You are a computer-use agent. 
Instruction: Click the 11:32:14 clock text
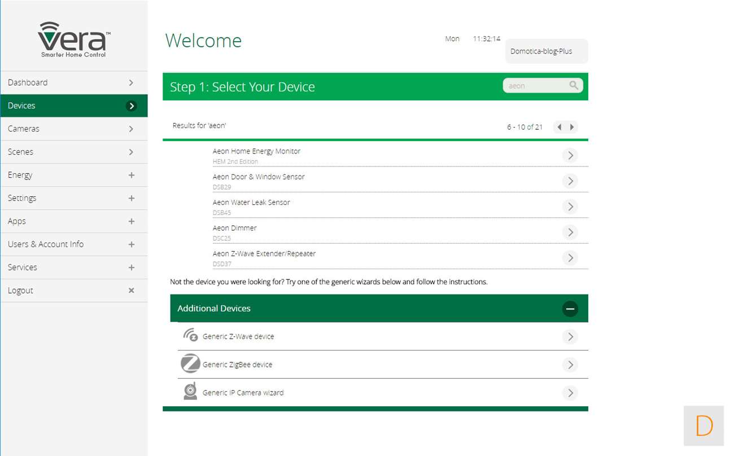click(487, 39)
